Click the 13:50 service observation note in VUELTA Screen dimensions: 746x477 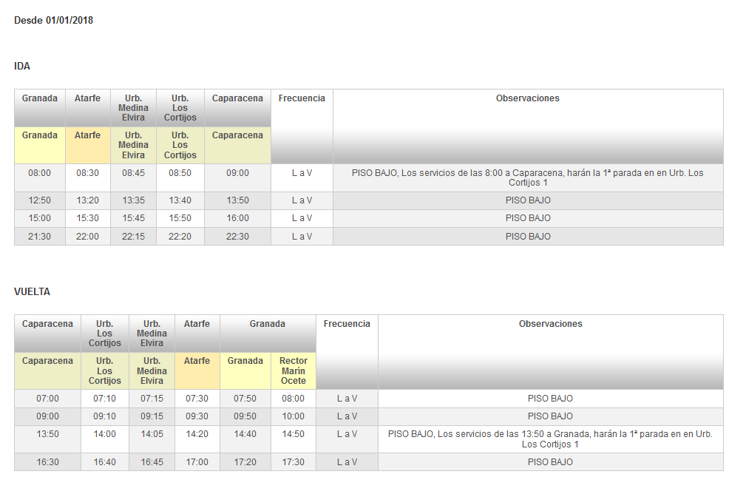[550, 439]
